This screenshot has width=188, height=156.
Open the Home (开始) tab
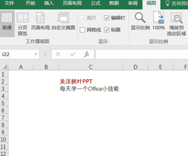(30, 3)
